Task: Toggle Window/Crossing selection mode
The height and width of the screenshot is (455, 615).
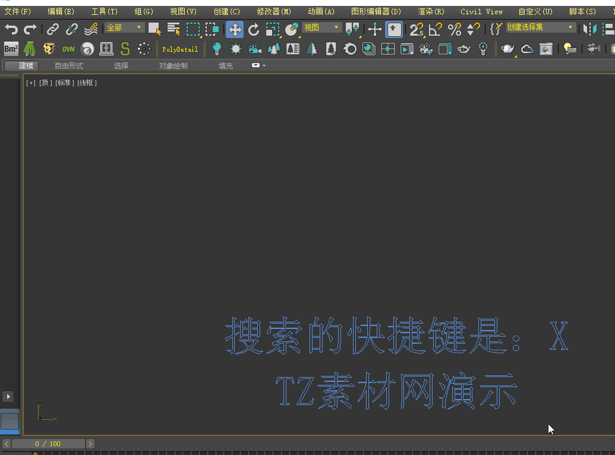Action: (x=212, y=29)
